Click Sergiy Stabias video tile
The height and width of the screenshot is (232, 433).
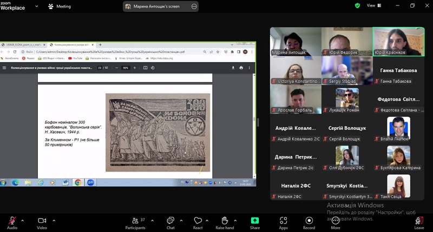[x=347, y=71]
